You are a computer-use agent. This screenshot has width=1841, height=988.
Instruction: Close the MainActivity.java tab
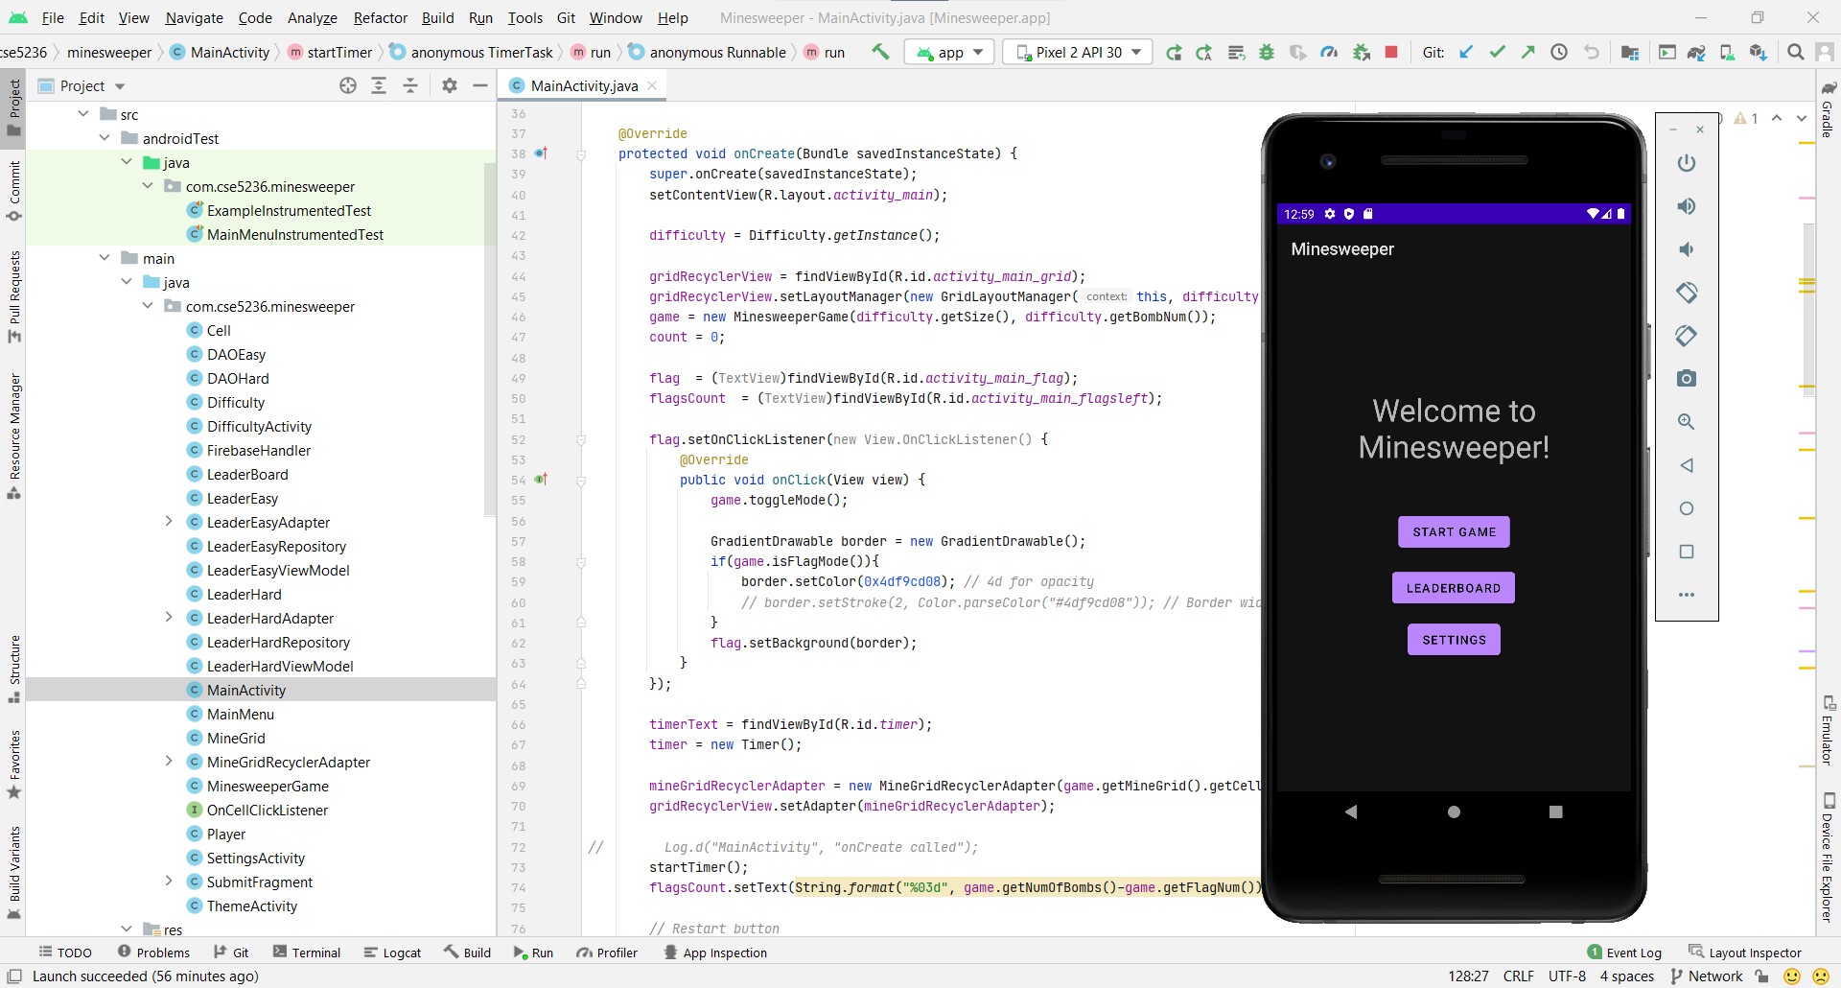652,85
